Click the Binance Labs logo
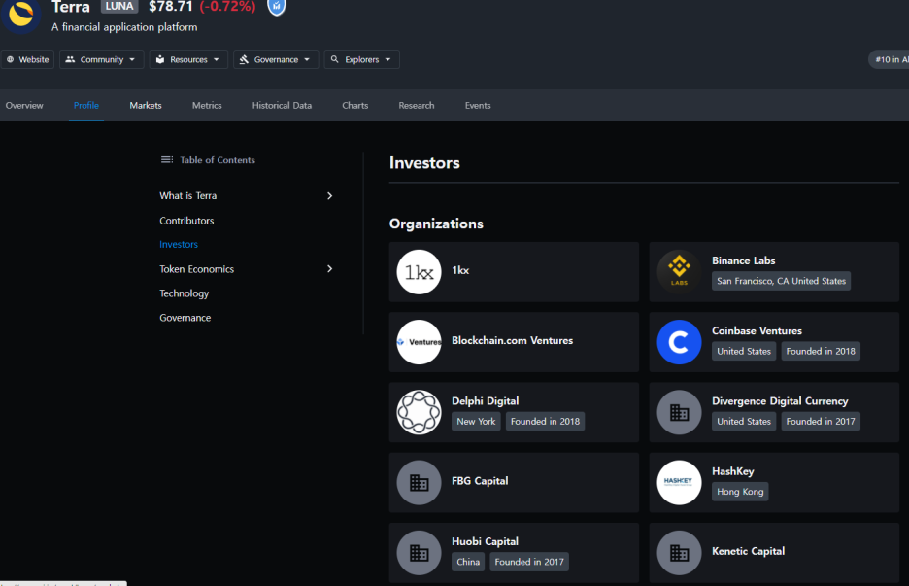This screenshot has width=909, height=586. pos(680,272)
